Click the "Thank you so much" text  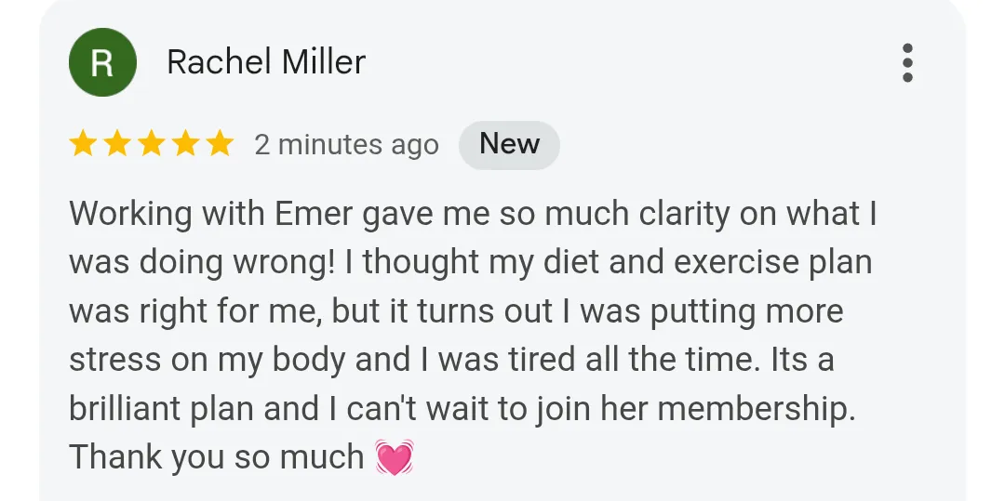point(216,457)
